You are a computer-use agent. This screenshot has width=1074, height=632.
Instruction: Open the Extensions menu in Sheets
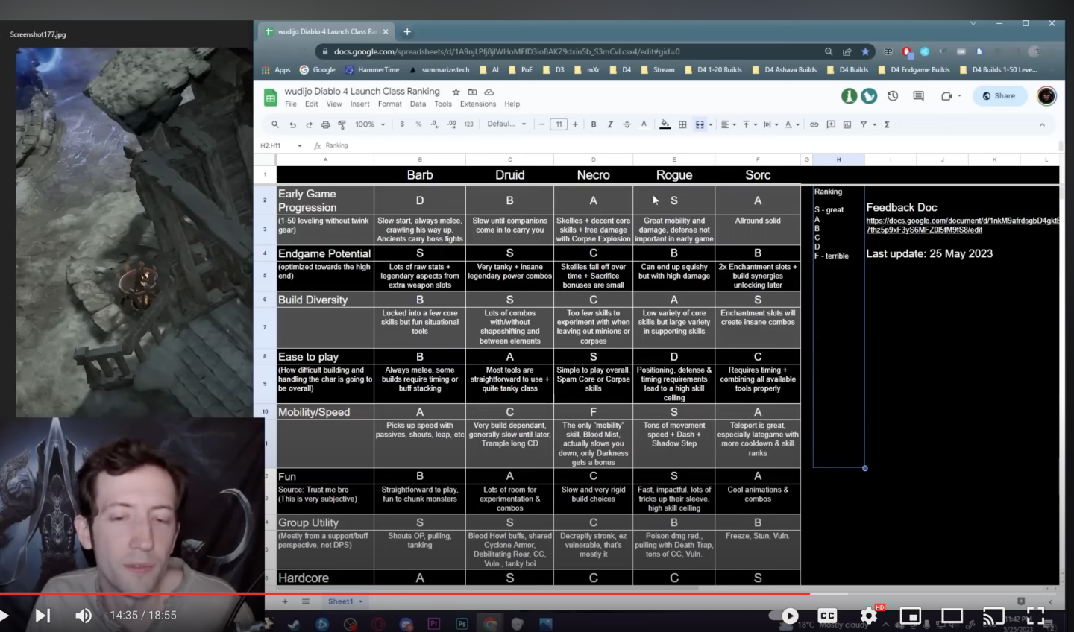point(477,104)
